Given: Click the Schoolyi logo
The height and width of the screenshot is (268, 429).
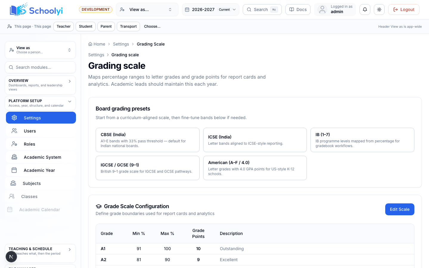Looking at the screenshot, I should pyautogui.click(x=36, y=10).
